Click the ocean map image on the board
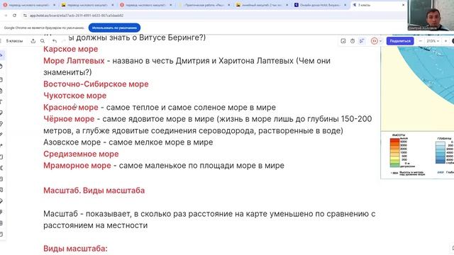This screenshot has width=454, height=255. tap(417, 89)
